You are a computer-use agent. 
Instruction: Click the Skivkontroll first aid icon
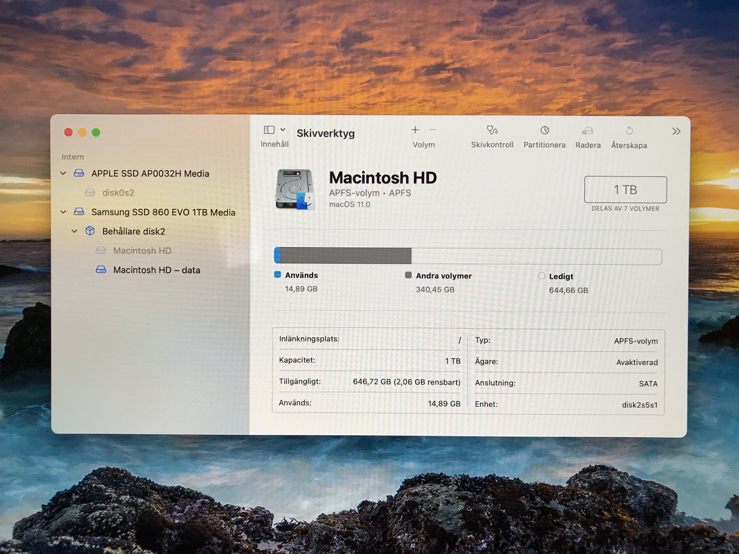[492, 130]
